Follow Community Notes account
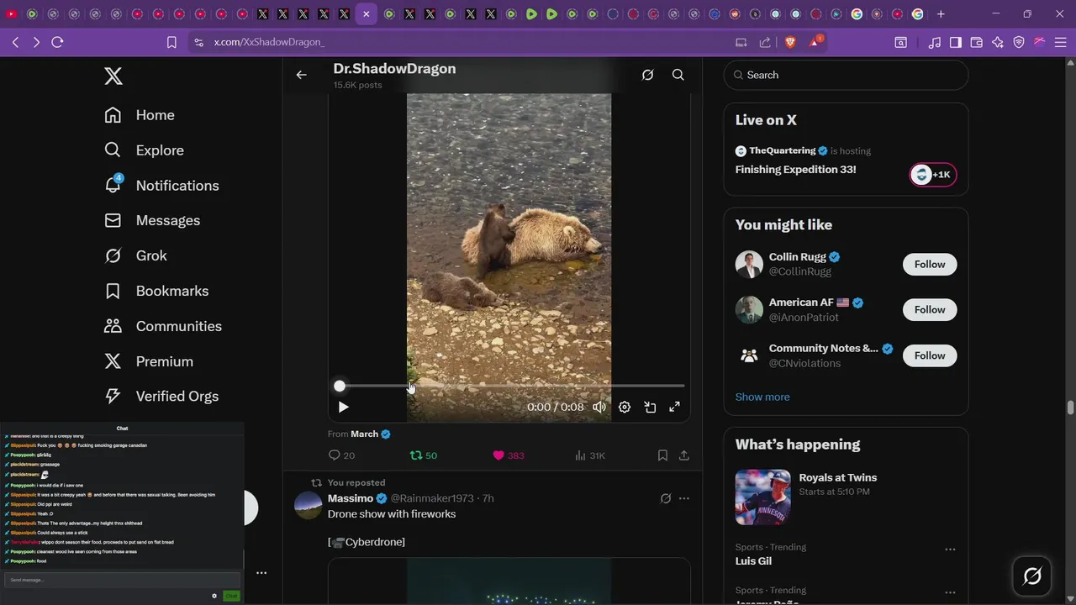This screenshot has height=605, width=1076. click(x=930, y=355)
